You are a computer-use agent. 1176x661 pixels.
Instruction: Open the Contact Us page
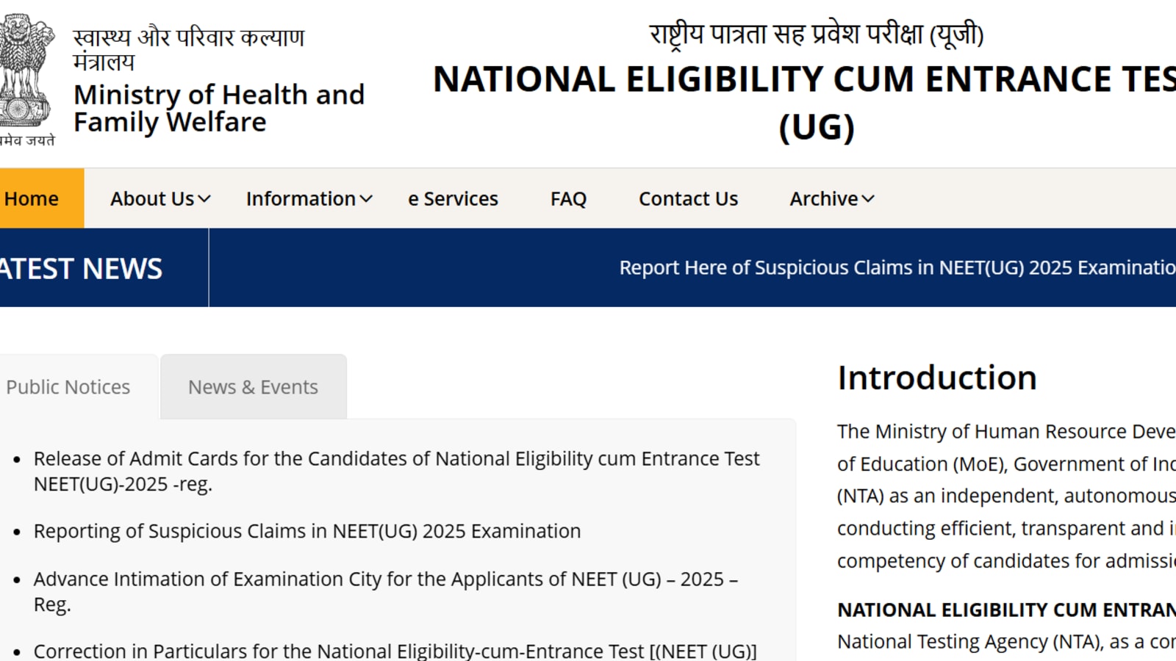pos(688,198)
